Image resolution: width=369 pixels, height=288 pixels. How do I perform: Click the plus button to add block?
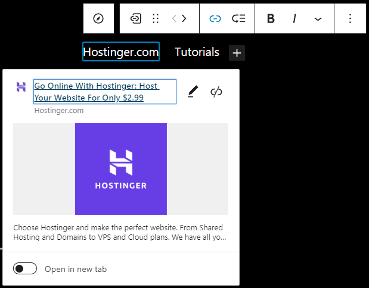click(x=237, y=53)
